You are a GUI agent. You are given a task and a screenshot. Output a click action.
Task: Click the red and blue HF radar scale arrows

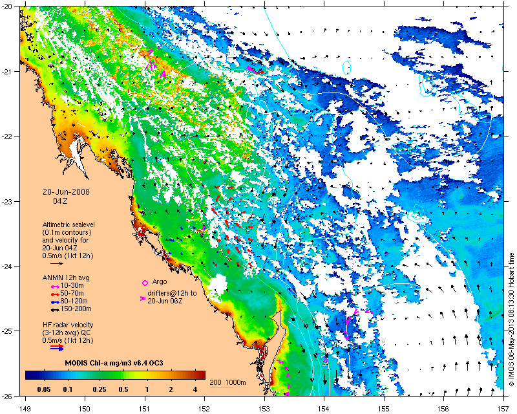point(57,347)
